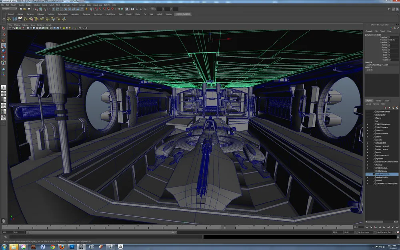
Task: Switch to the Rendering shelf tab
Action: [97, 14]
